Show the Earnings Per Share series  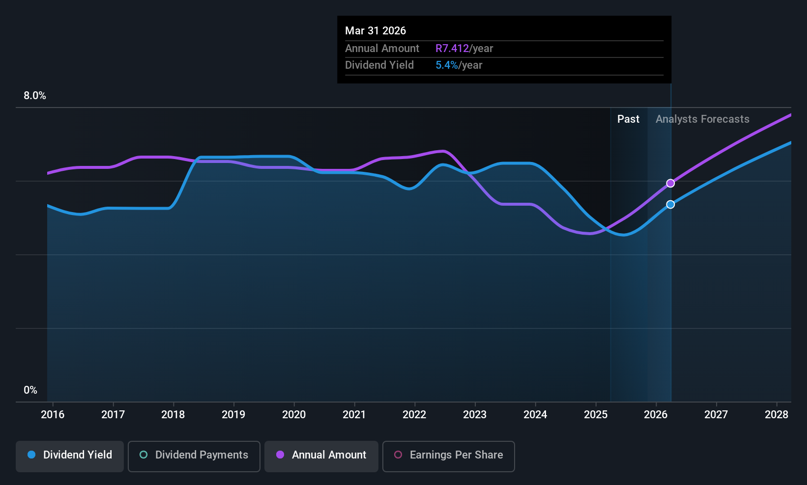(x=449, y=457)
